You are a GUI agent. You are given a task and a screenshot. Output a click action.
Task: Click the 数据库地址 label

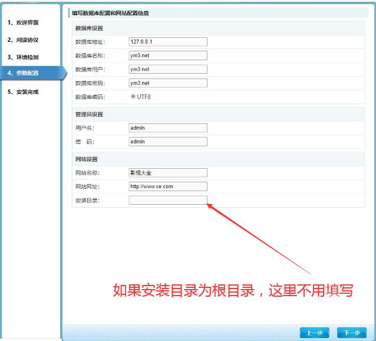(x=90, y=42)
